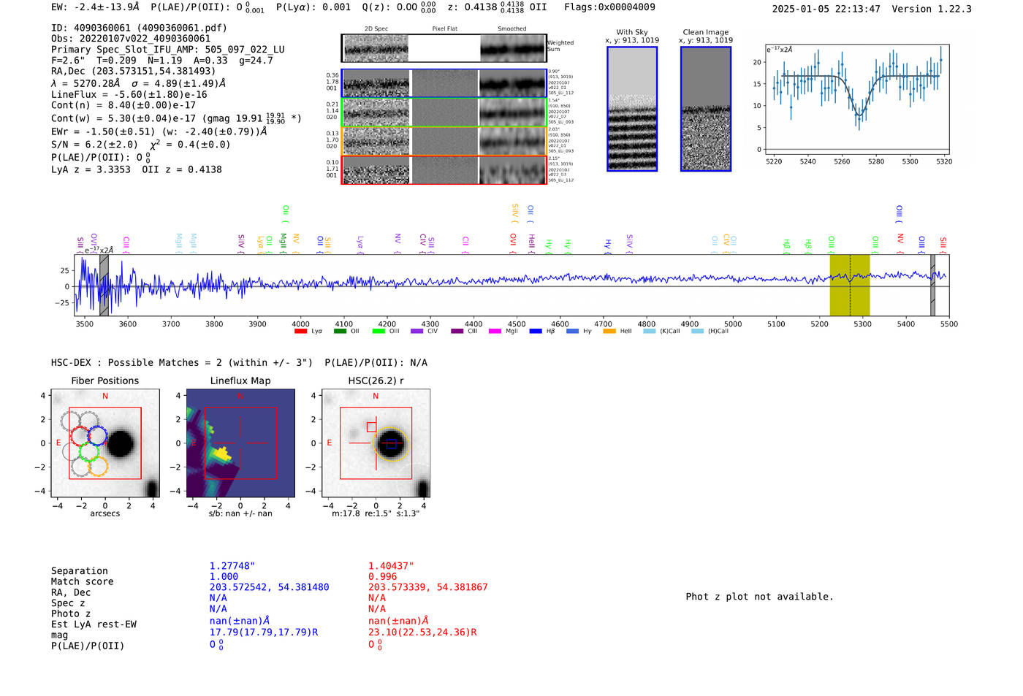
Task: Click the red-framed 2D spectrum row
Action: [x=444, y=169]
